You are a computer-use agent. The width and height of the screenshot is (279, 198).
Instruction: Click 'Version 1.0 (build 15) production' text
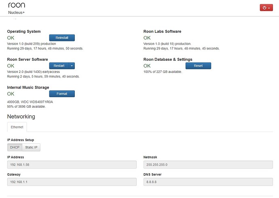tap(167, 44)
